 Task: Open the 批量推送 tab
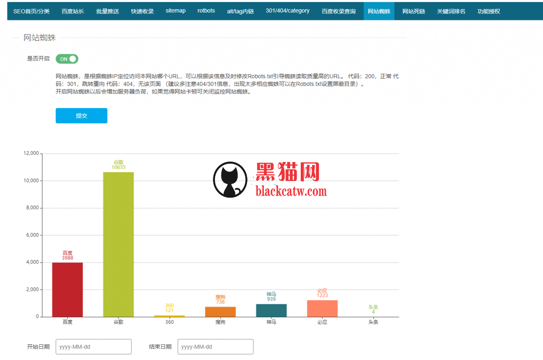pyautogui.click(x=108, y=11)
